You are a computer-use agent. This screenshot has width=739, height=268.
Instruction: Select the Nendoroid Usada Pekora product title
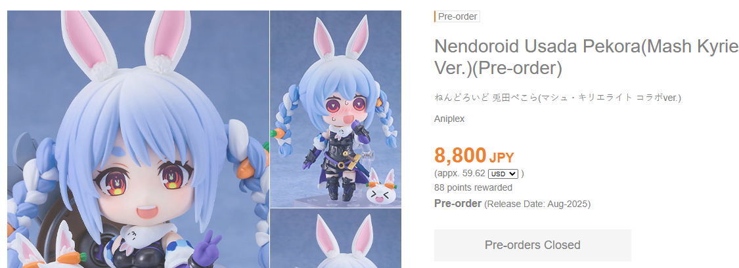[x=587, y=58]
